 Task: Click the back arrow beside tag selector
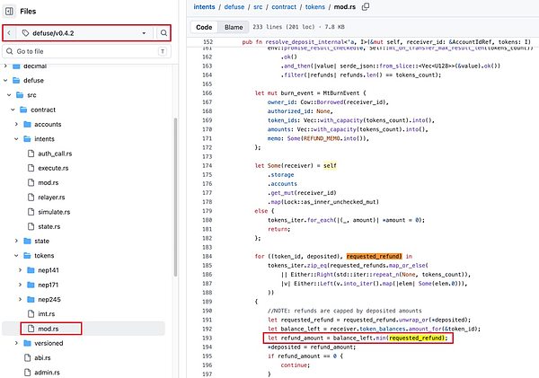[9, 33]
